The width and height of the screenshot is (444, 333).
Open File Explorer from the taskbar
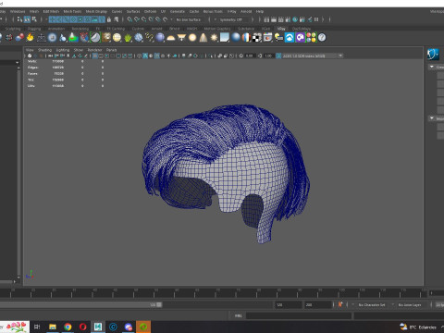(53, 327)
